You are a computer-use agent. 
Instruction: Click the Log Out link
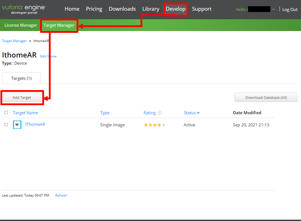pos(290,10)
